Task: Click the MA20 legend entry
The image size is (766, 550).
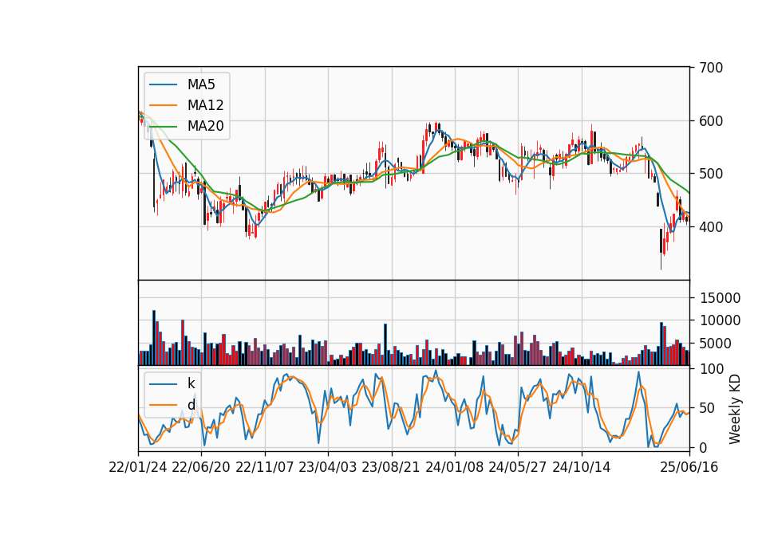Action: pyautogui.click(x=187, y=126)
